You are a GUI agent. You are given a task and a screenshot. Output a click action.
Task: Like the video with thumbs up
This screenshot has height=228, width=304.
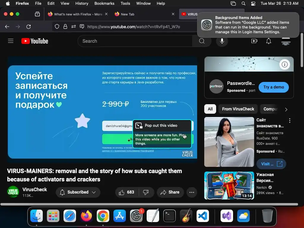126,192
